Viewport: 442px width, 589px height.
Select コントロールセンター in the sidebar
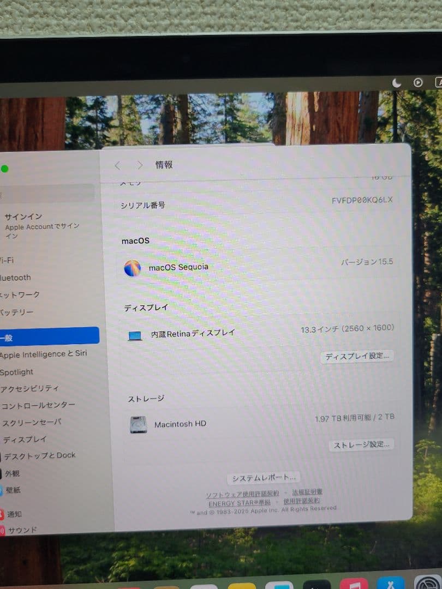tap(38, 405)
